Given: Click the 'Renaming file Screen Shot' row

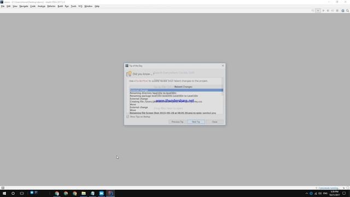Looking at the screenshot, I should click(x=176, y=113).
